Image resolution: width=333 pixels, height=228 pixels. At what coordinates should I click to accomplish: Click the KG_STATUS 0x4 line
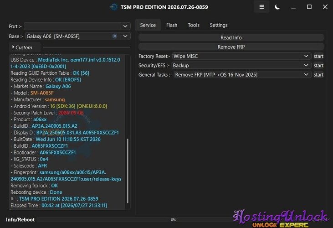point(29,159)
